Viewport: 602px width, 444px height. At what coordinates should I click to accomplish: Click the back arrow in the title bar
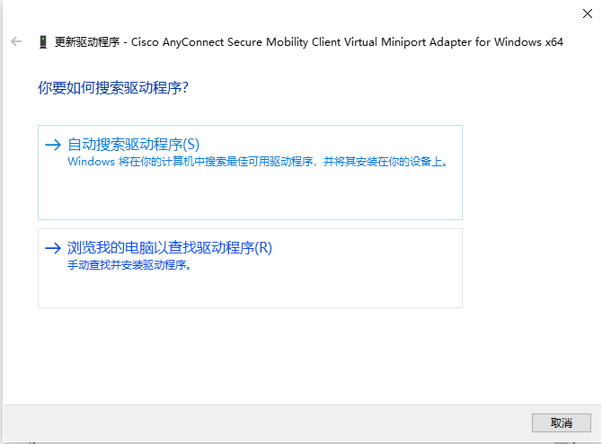point(16,41)
